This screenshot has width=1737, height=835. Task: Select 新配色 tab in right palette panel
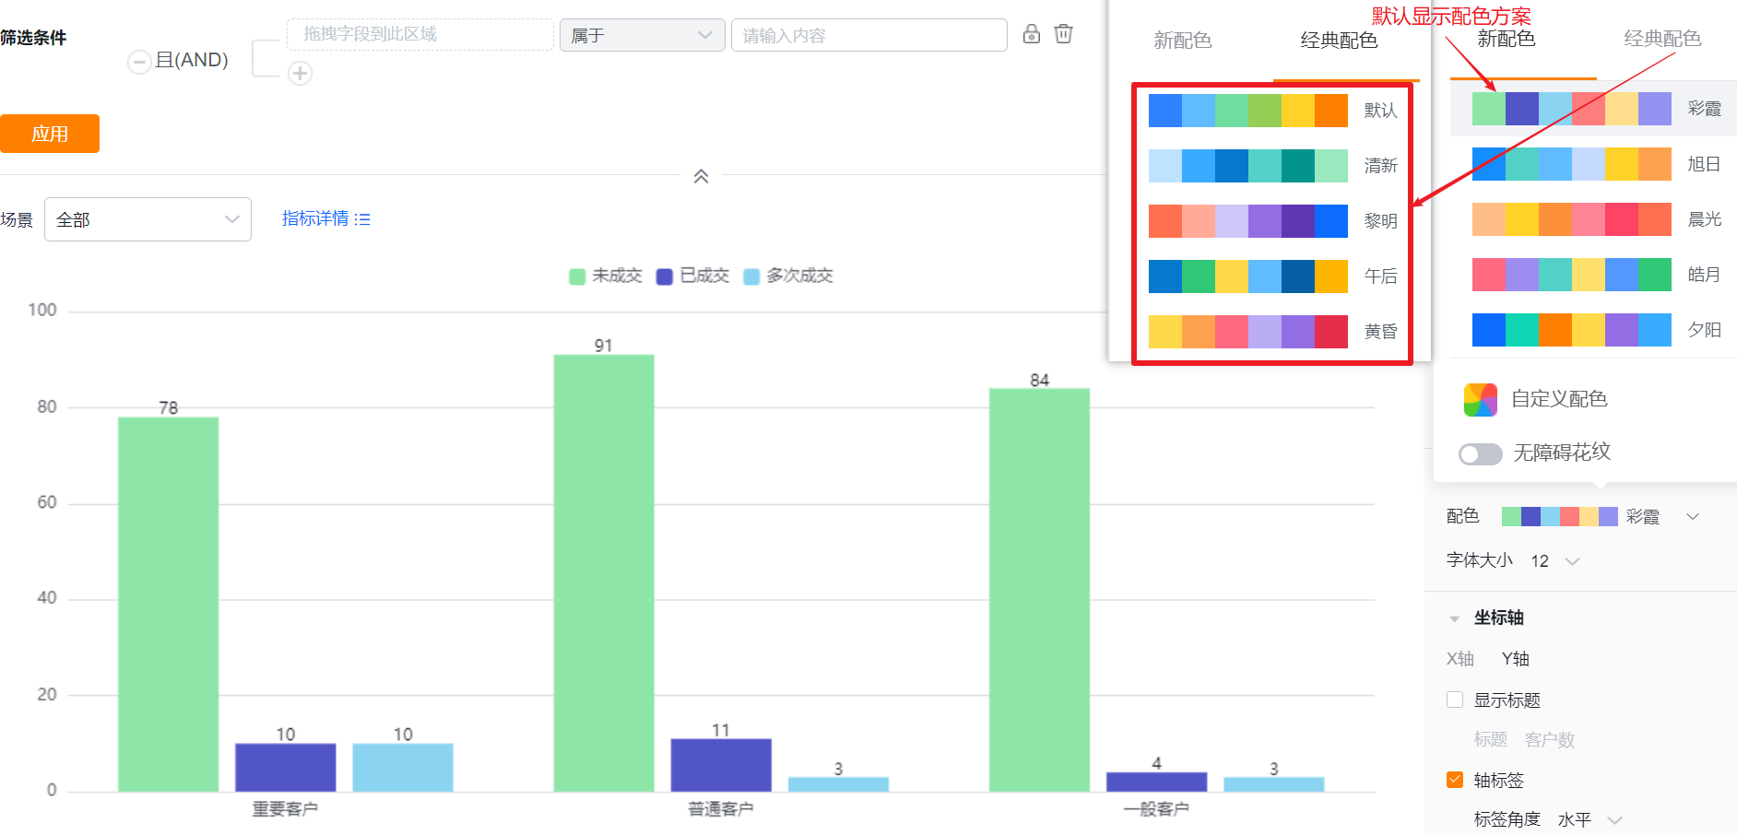[x=1506, y=39]
